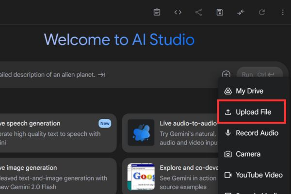The width and height of the screenshot is (291, 194).
Task: Select Upload File menu entry
Action: pyautogui.click(x=252, y=112)
